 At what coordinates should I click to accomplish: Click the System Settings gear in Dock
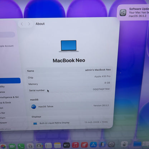pyautogui.click(x=111, y=144)
